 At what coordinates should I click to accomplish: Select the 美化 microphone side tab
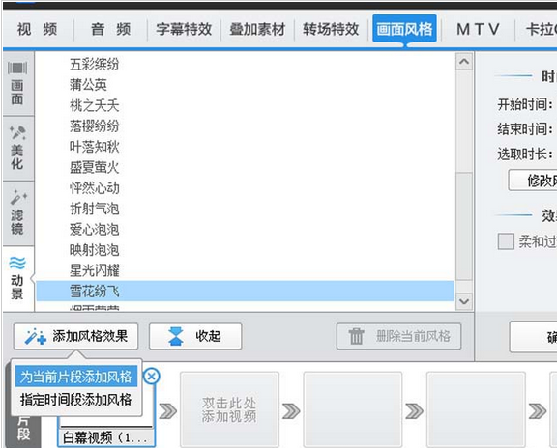pos(17,148)
